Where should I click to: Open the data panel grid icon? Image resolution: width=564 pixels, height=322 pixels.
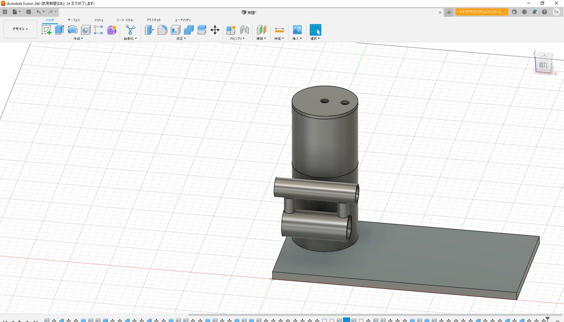[5, 12]
